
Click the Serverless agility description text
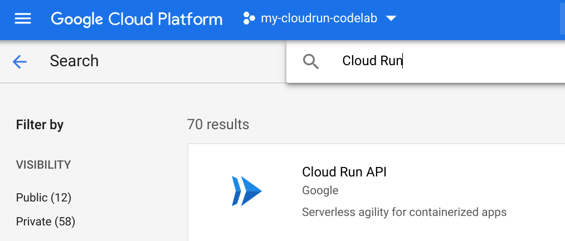click(404, 212)
